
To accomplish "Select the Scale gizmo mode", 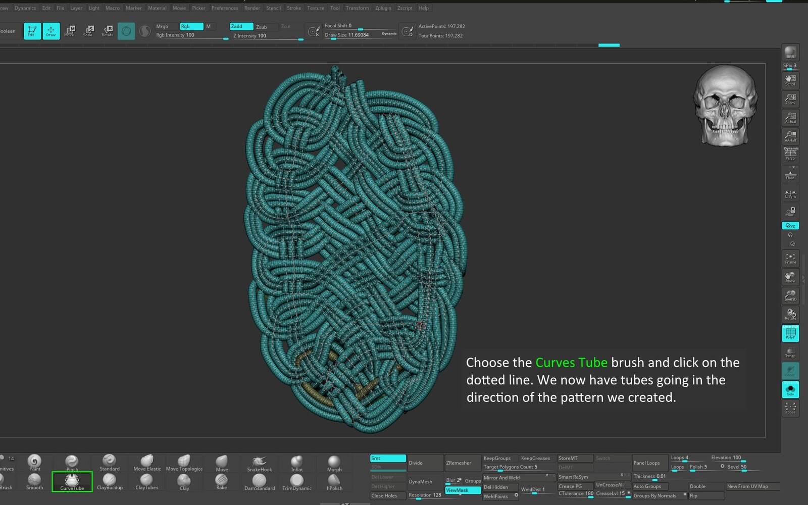I will point(88,31).
